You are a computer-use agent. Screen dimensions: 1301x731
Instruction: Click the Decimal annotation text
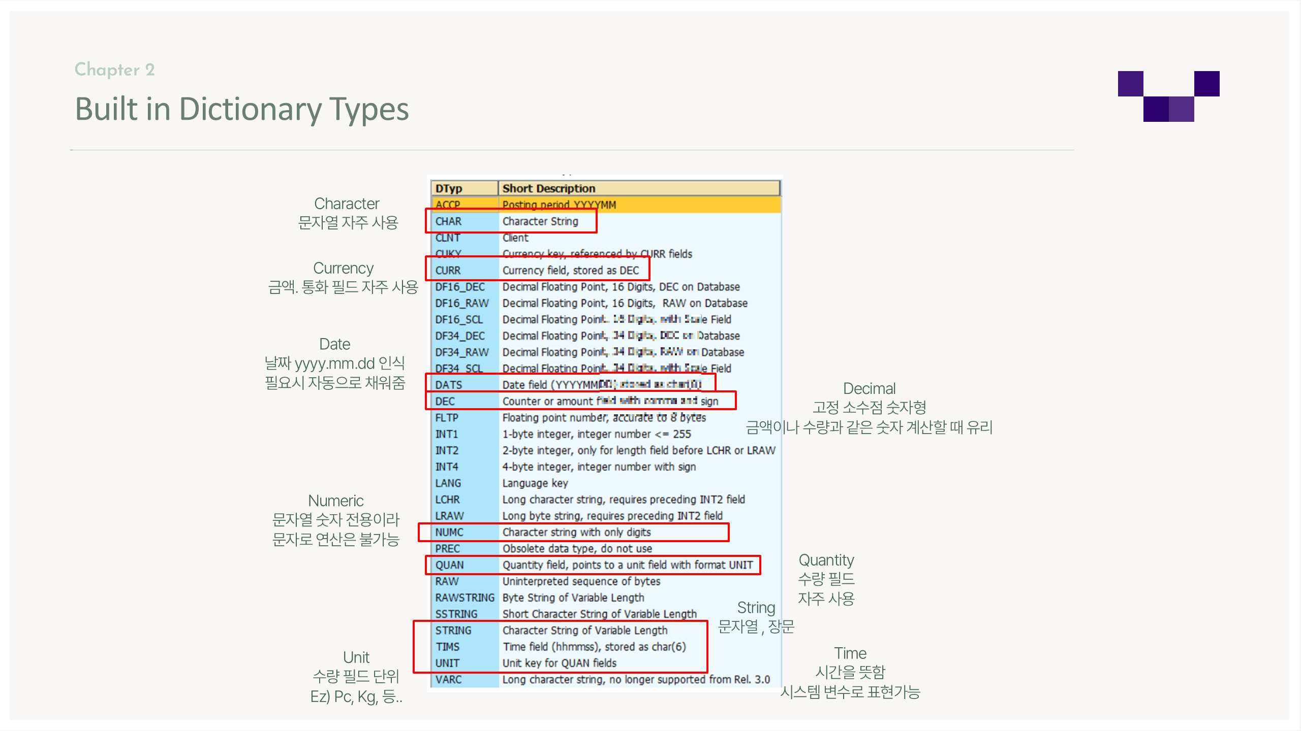click(869, 389)
